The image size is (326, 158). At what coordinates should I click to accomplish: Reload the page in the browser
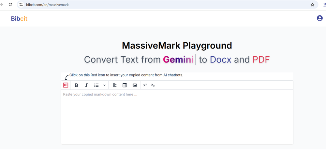10,5
